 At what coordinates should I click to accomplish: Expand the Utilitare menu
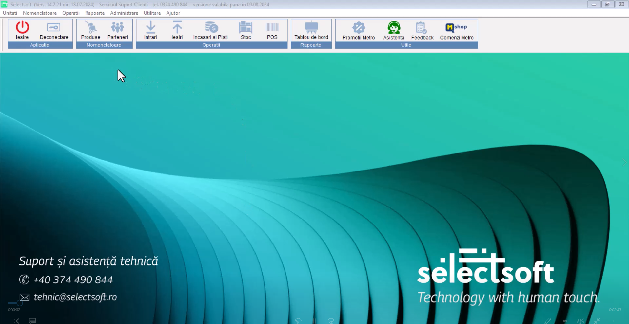coord(152,13)
